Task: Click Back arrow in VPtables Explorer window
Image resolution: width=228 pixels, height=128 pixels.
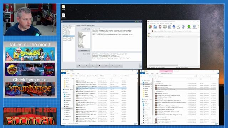Action: (x=63, y=76)
